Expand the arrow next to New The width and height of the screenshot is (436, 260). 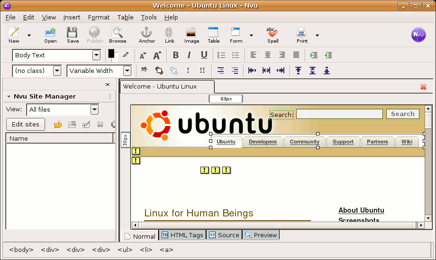pyautogui.click(x=29, y=35)
